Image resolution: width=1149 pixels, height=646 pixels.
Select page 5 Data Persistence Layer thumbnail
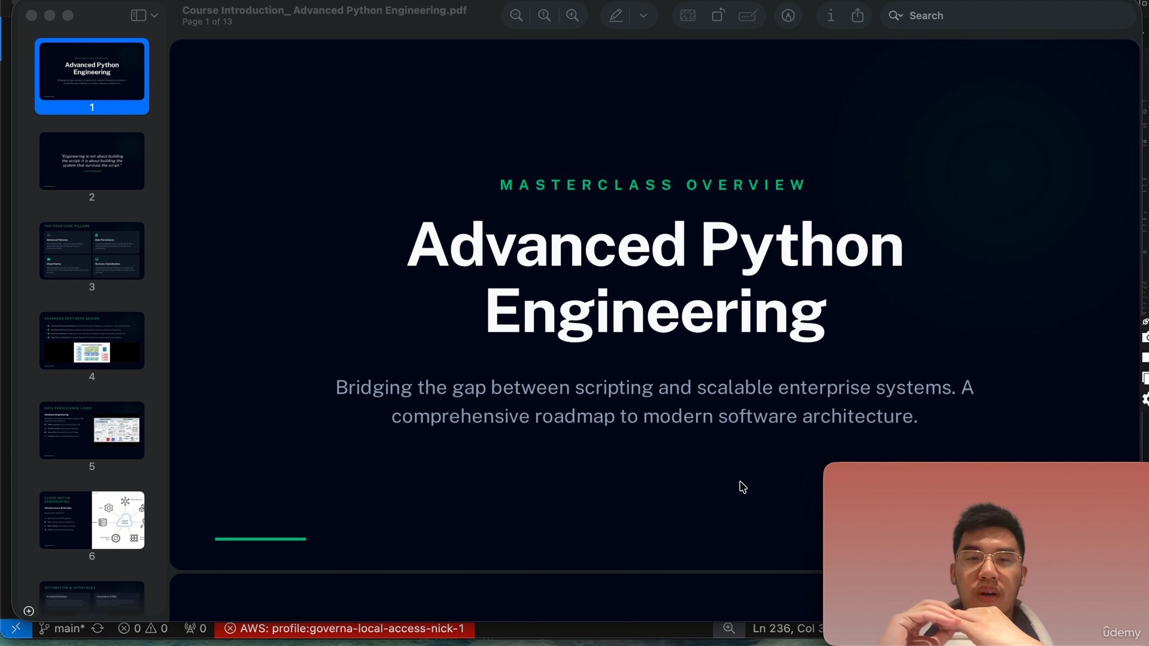[x=92, y=430]
